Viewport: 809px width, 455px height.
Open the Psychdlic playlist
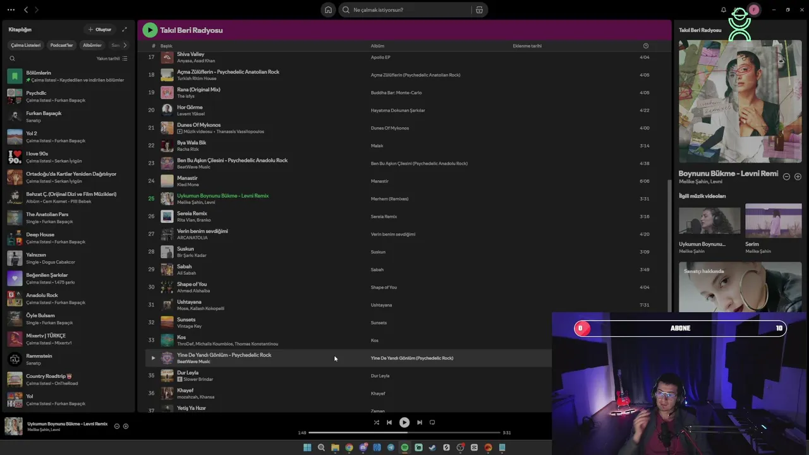(x=68, y=97)
